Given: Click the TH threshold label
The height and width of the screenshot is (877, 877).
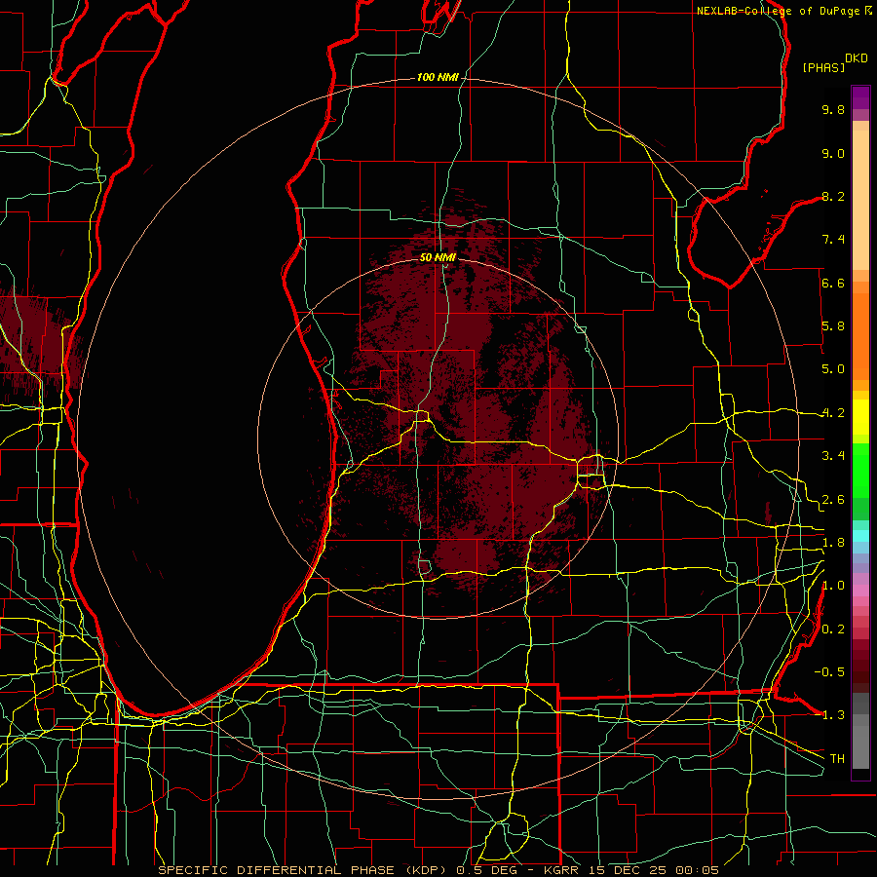Looking at the screenshot, I should tap(837, 759).
